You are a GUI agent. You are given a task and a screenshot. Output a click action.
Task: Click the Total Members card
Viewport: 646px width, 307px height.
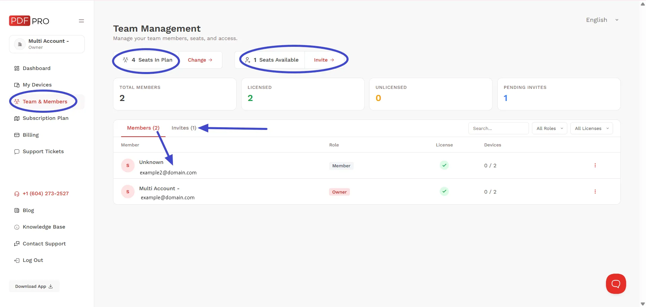(x=175, y=94)
